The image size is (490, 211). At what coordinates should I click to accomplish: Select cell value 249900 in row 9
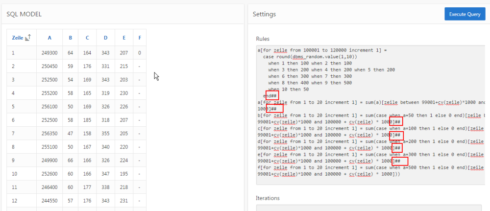click(x=49, y=161)
